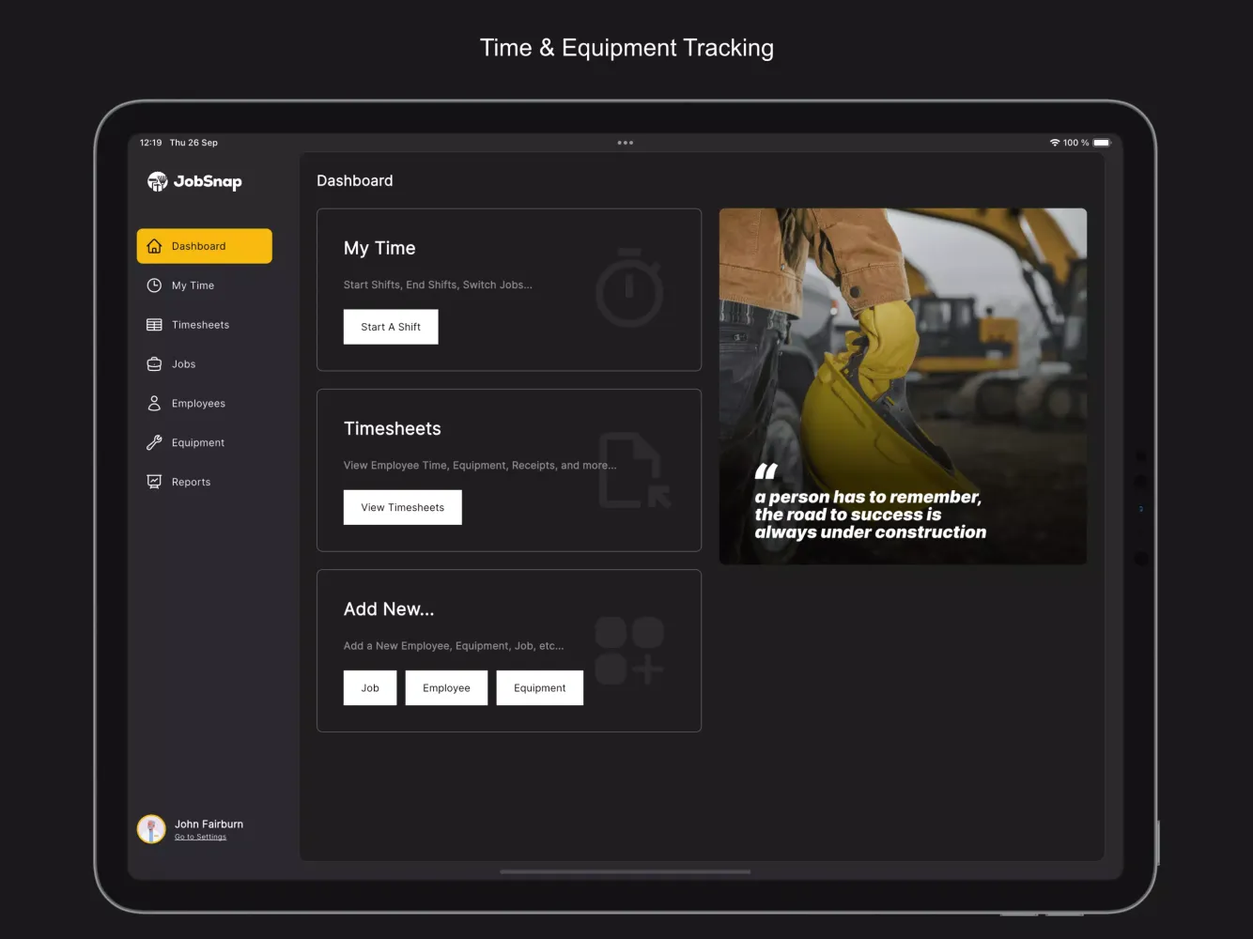This screenshot has height=939, width=1253.
Task: Open Equipment via the wrench icon
Action: pos(154,442)
